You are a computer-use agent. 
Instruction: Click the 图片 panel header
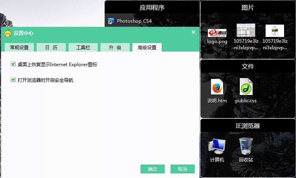click(x=248, y=7)
